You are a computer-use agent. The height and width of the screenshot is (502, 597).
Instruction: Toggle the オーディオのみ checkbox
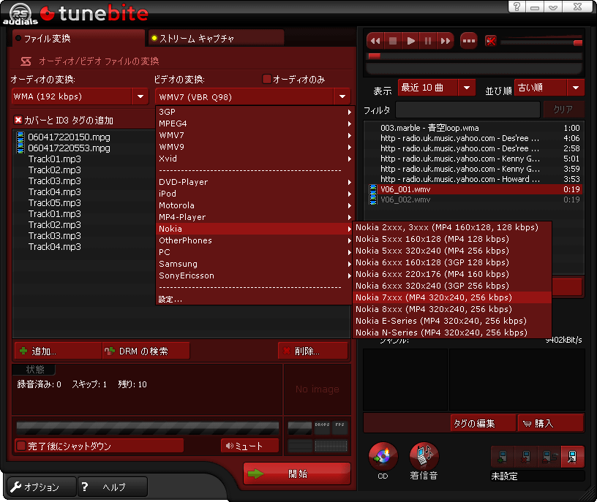tap(267, 79)
